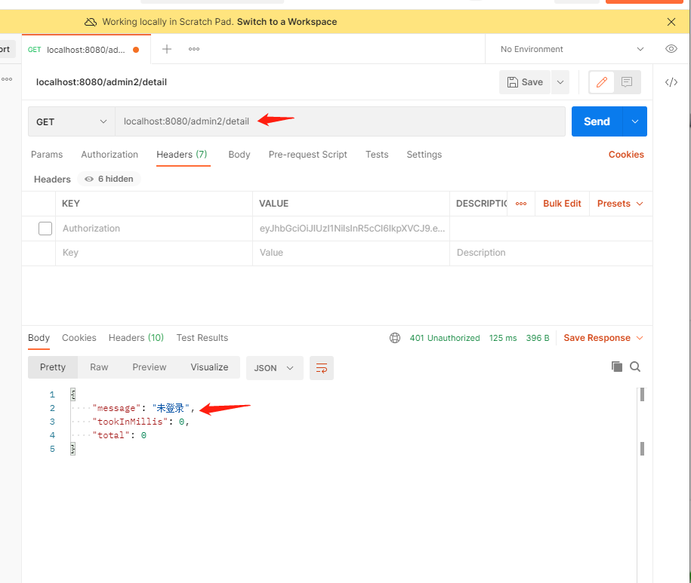691x583 pixels.
Task: Close the Scratch Pad banner
Action: click(671, 22)
